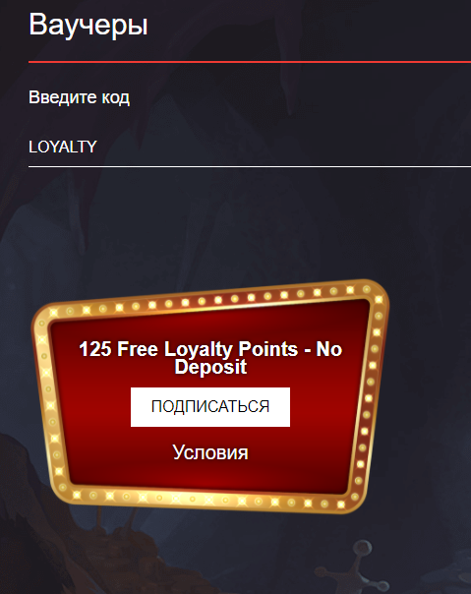Click the red divider line under Ваучеры

point(250,61)
